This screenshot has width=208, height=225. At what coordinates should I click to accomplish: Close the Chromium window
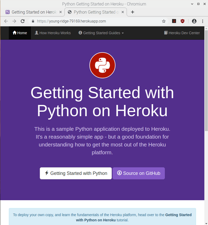coord(205,4)
